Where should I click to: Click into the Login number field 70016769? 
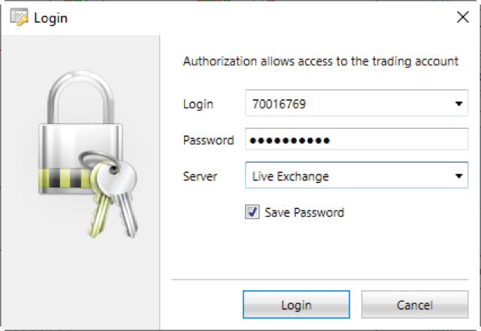pos(356,103)
